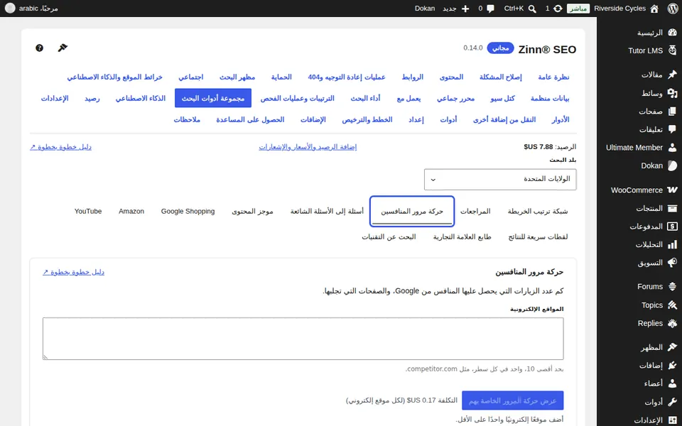Open خرائط الموقع والذكاء الاصطناعي section
This screenshot has width=682, height=426.
coord(114,77)
